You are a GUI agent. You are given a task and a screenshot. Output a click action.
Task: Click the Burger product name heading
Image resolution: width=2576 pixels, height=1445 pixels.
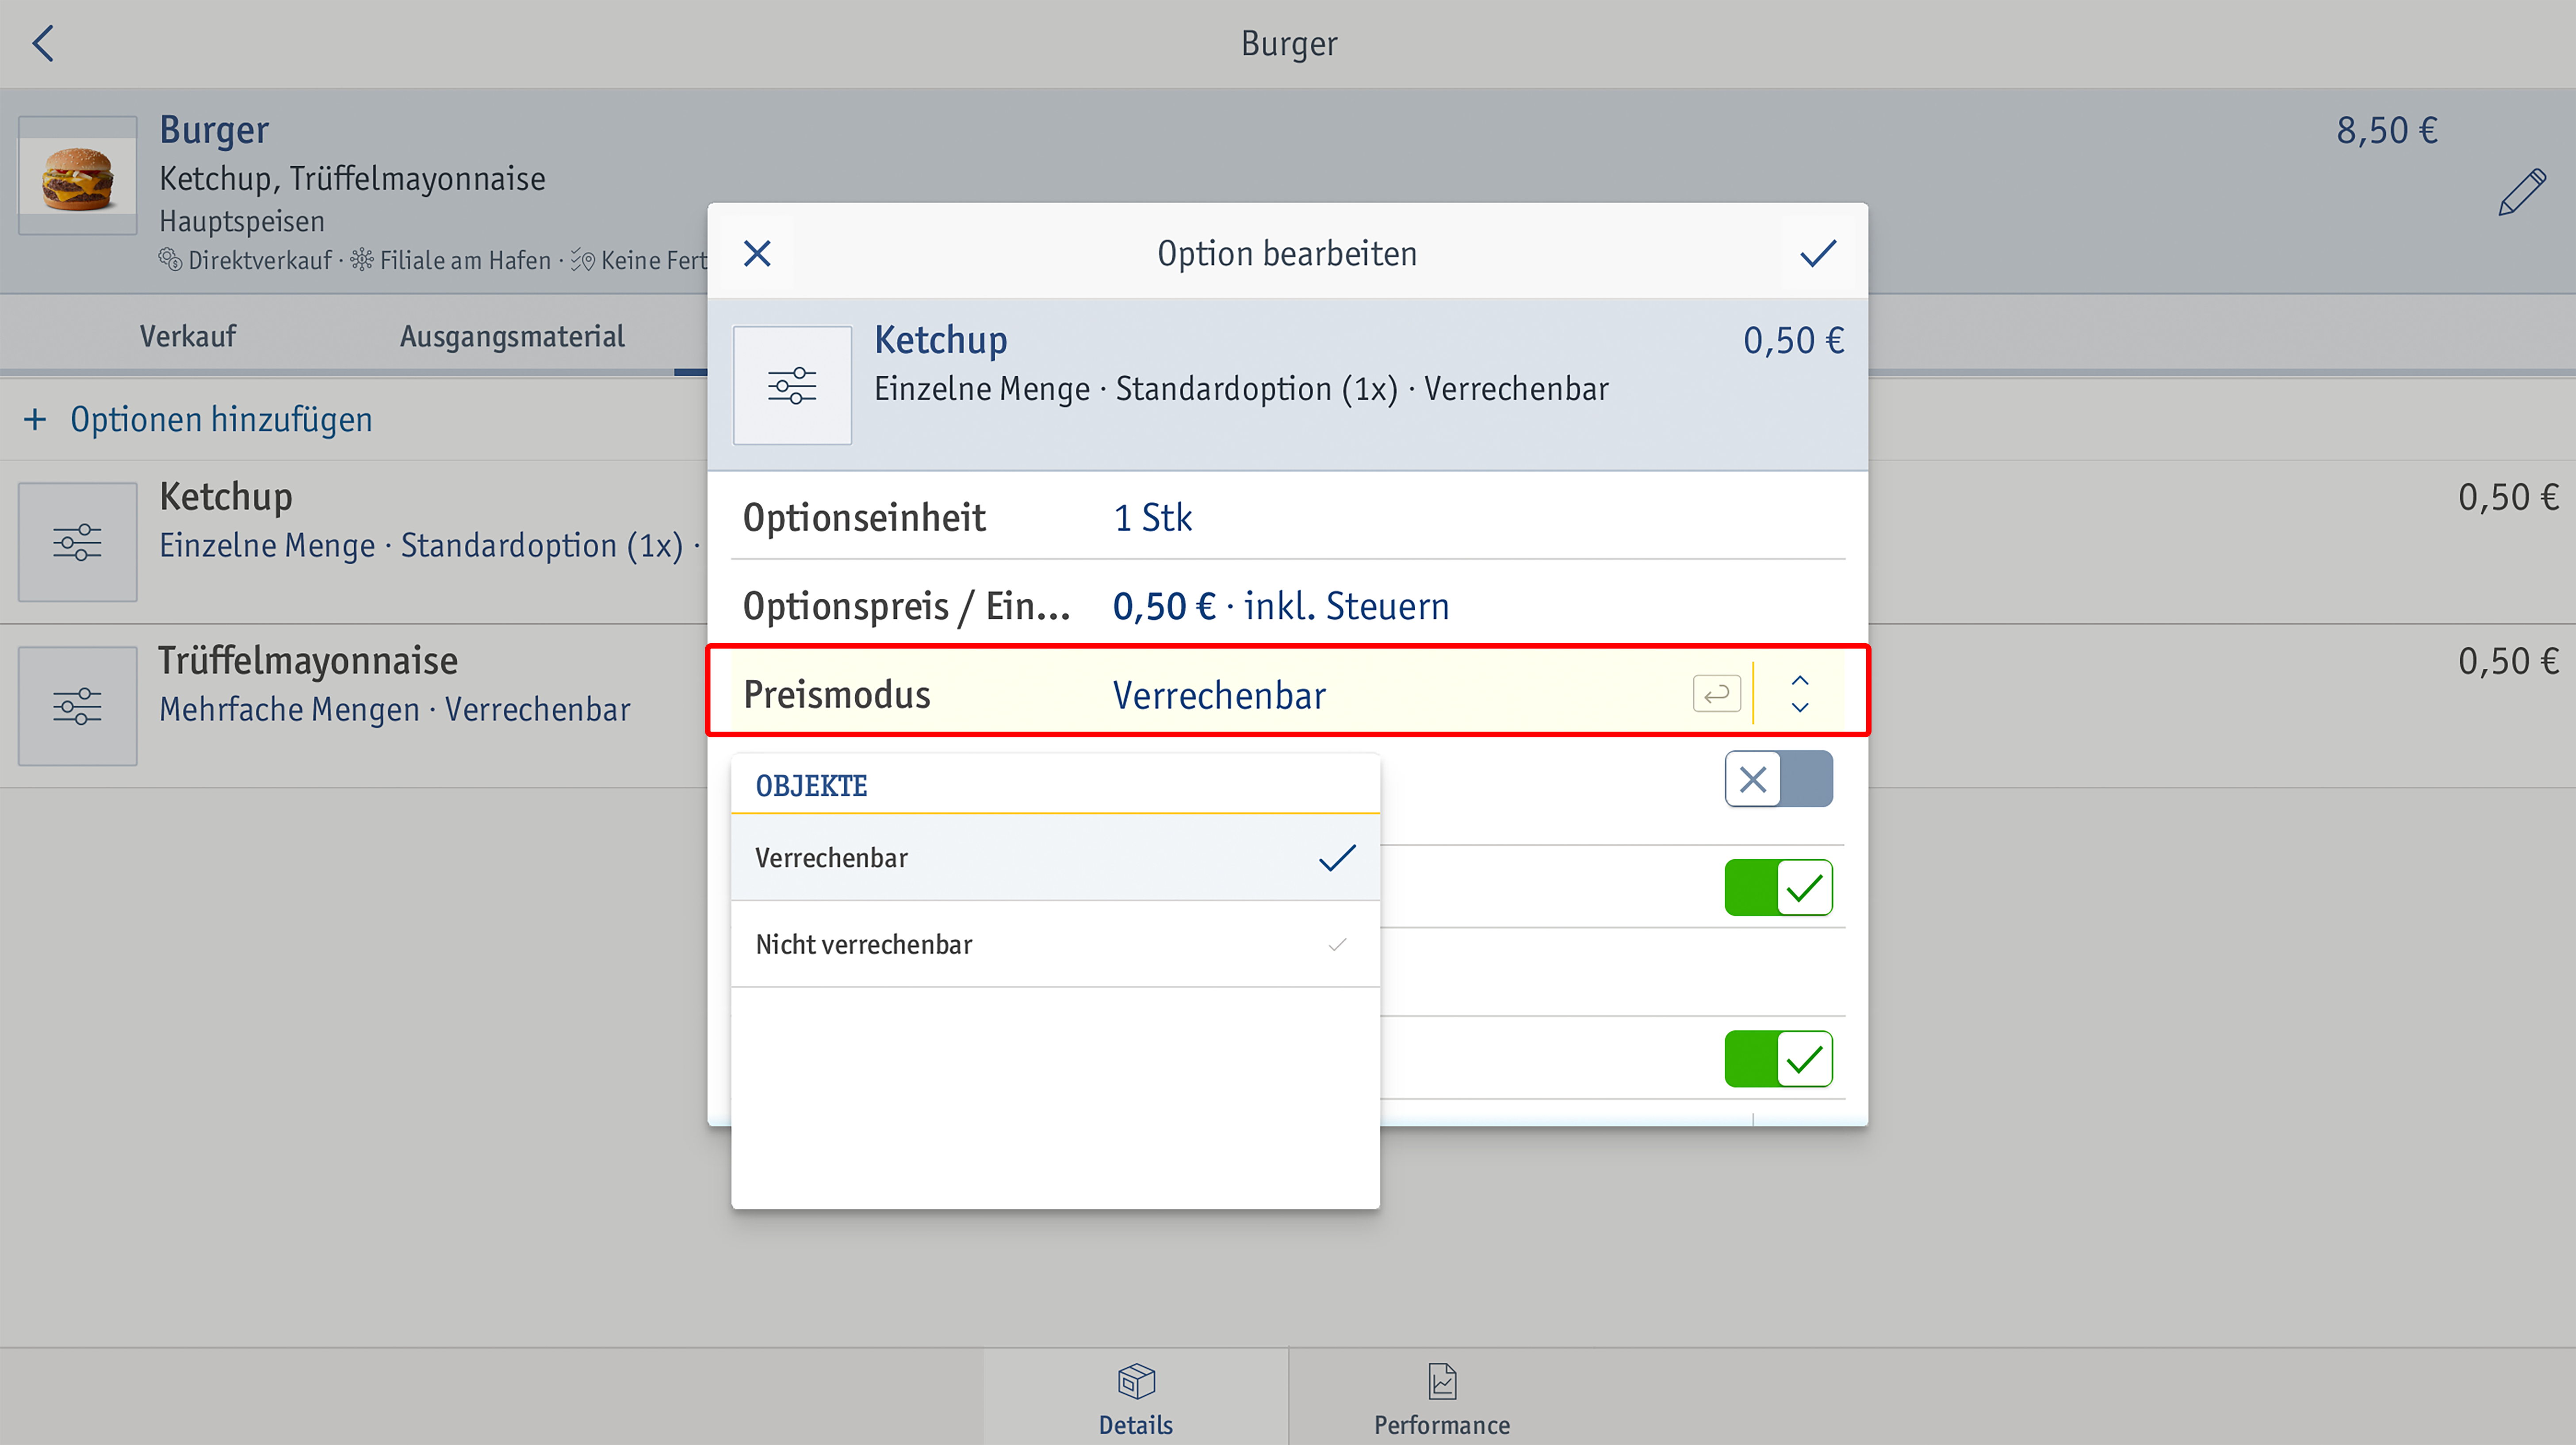[214, 130]
